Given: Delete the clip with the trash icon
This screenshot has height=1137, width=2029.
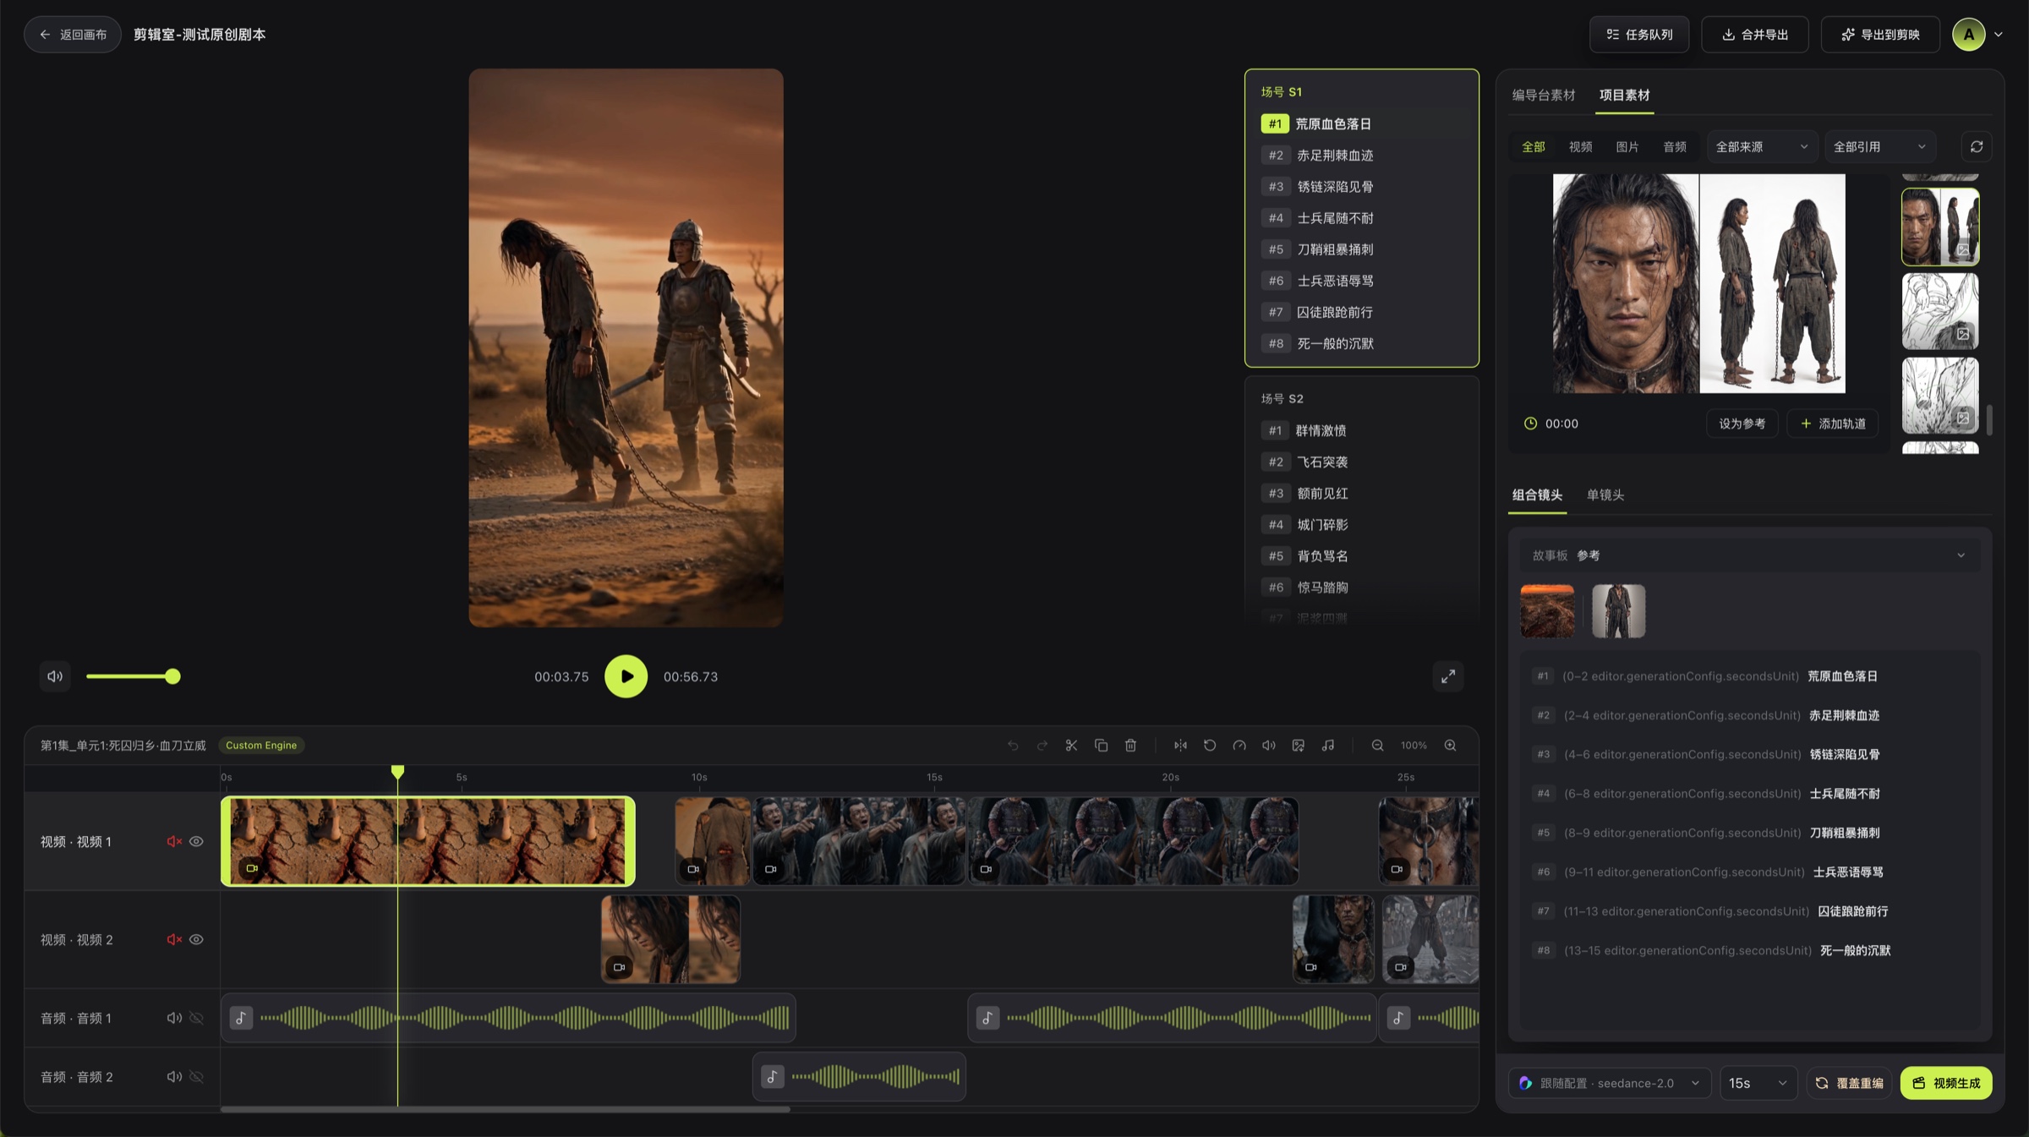Looking at the screenshot, I should coord(1130,746).
